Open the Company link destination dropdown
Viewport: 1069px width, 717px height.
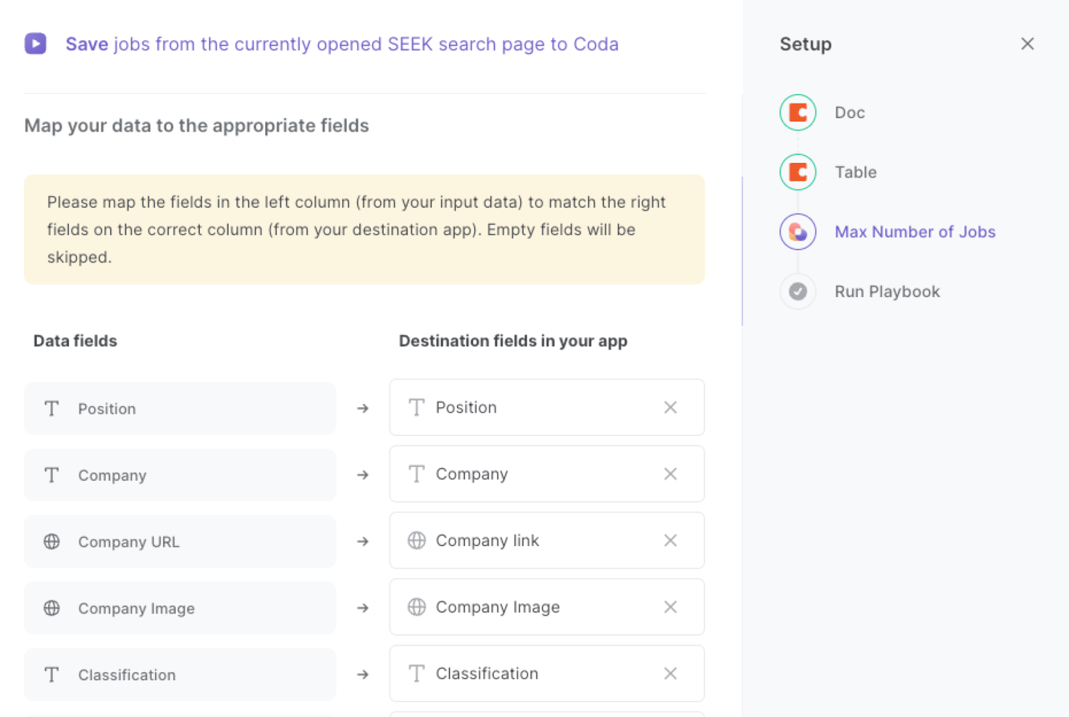click(547, 540)
